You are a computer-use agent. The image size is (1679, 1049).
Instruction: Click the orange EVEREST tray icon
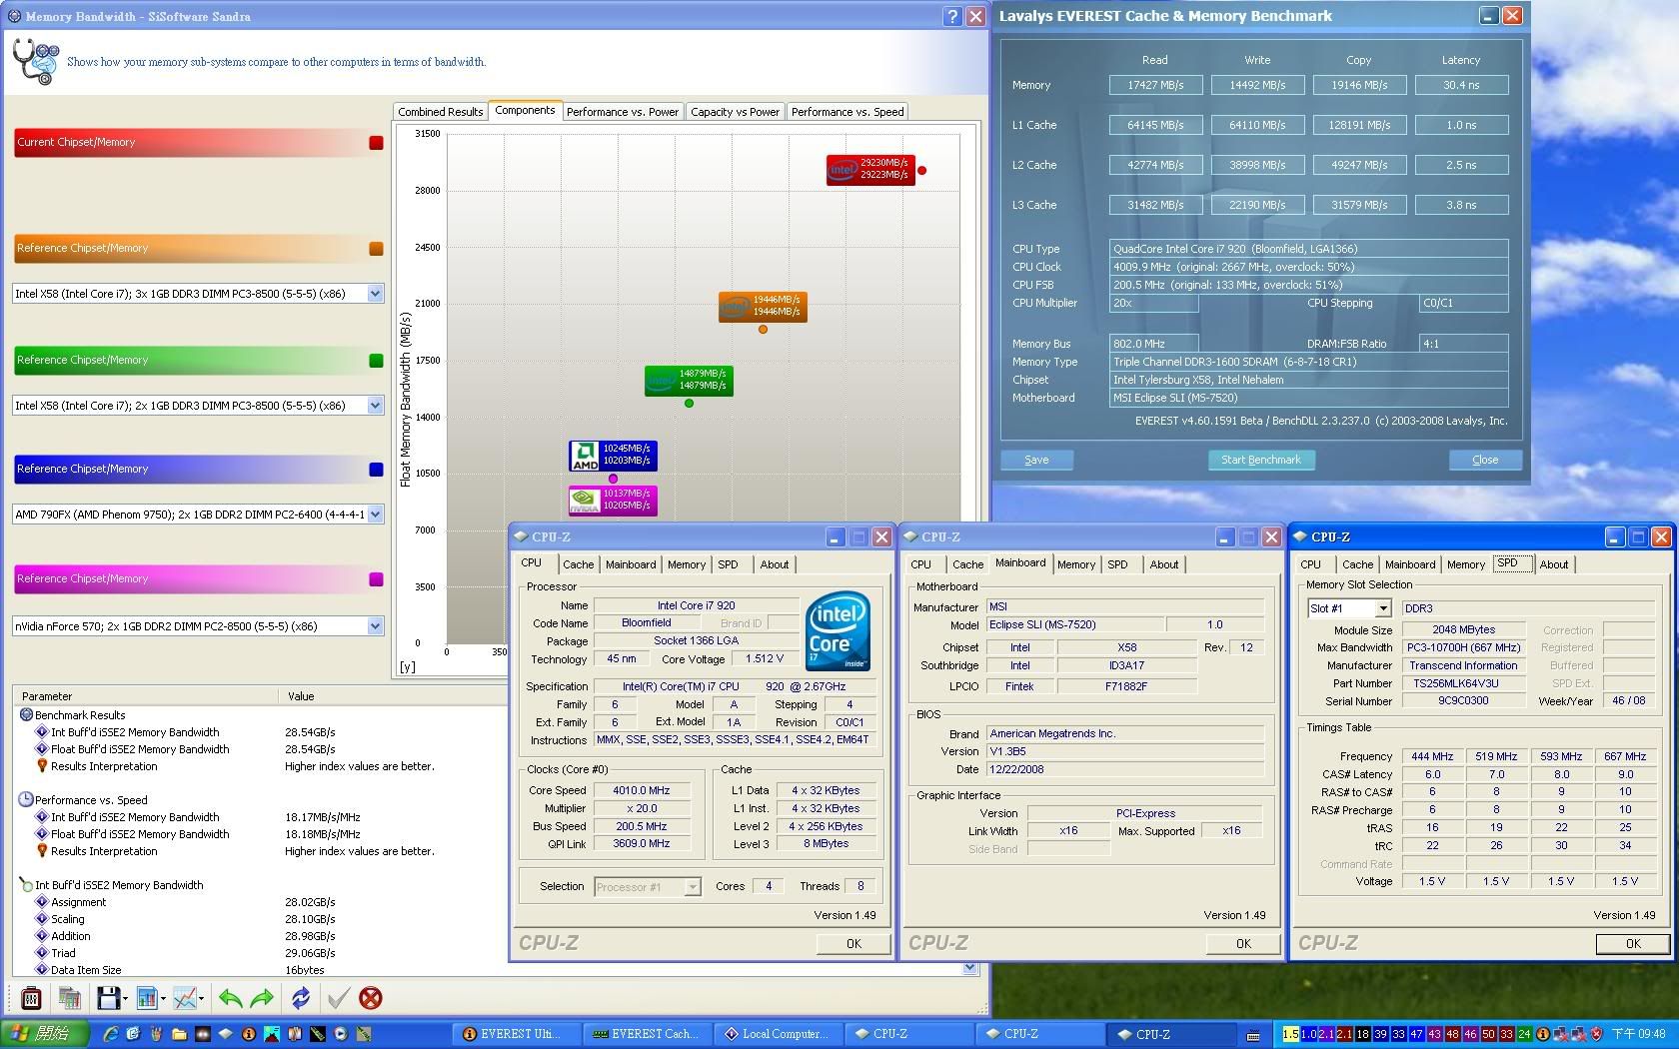point(1543,1035)
